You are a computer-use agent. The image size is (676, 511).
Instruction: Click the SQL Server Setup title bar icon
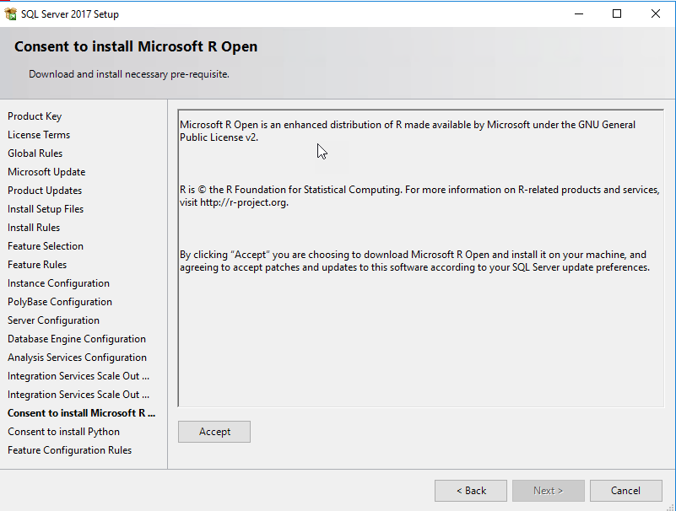11,14
